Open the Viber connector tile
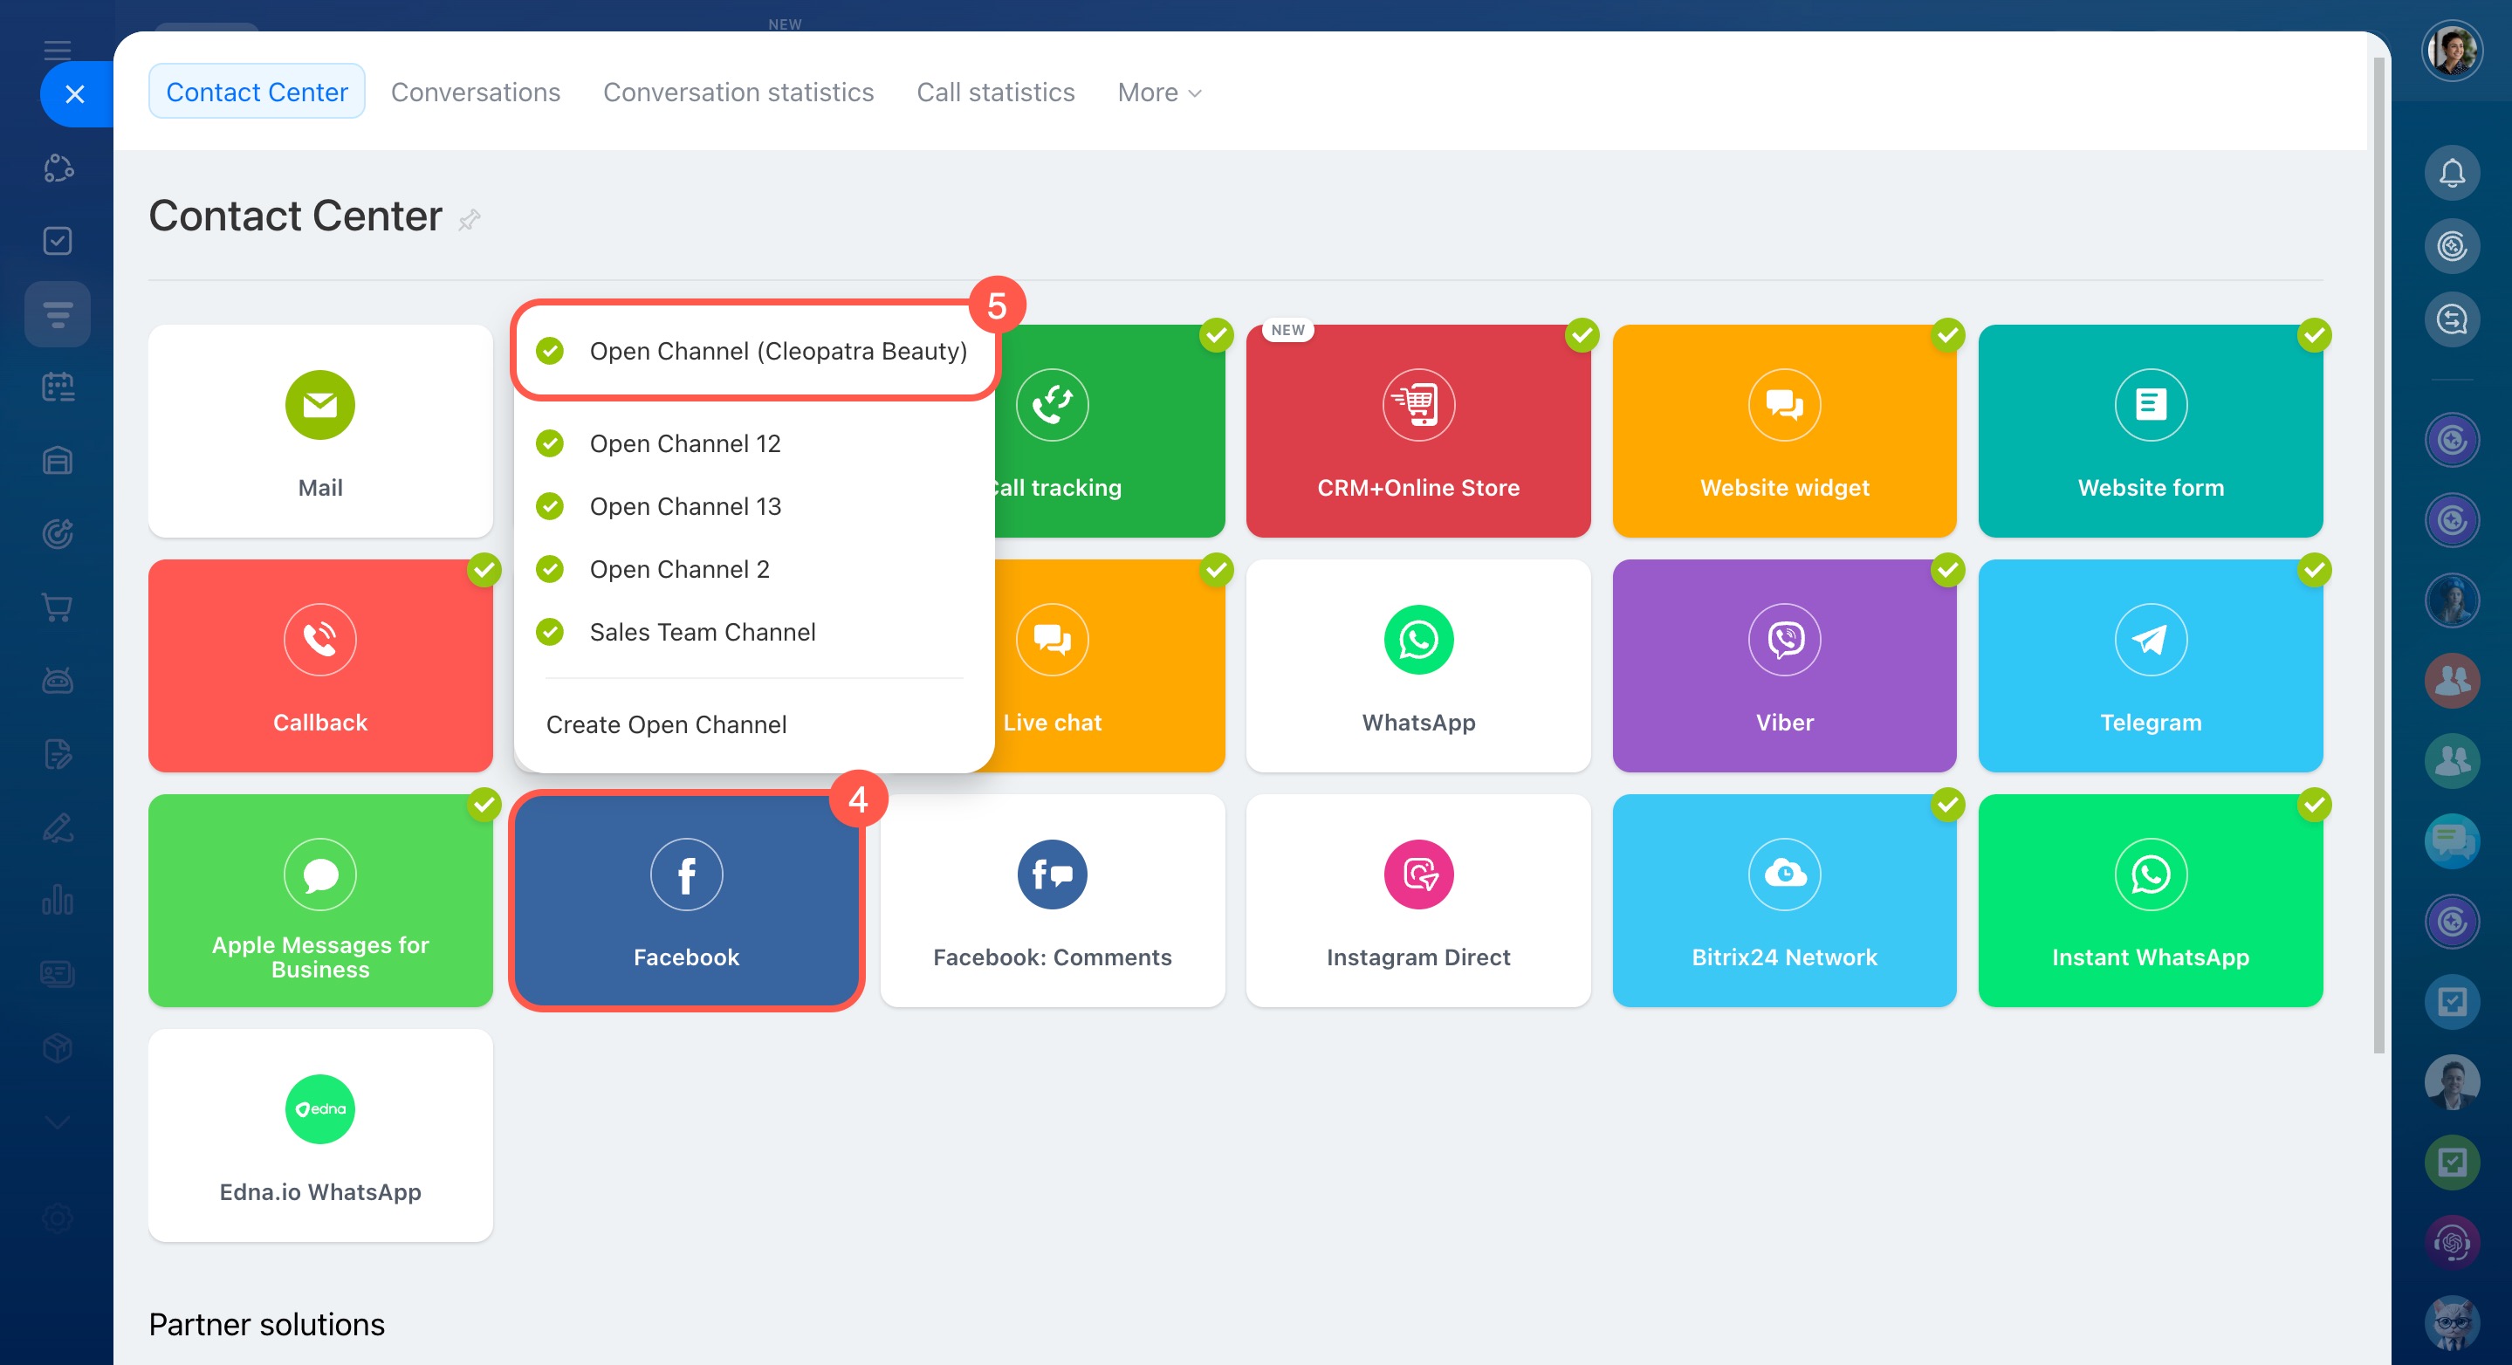The height and width of the screenshot is (1365, 2512). [1783, 665]
